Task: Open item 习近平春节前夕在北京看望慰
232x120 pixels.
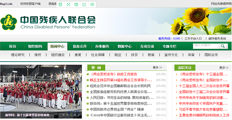Action: tap(203, 109)
